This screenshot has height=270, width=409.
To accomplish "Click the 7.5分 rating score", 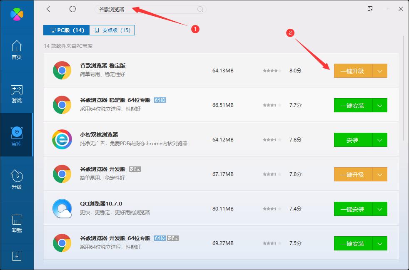I will click(x=295, y=243).
